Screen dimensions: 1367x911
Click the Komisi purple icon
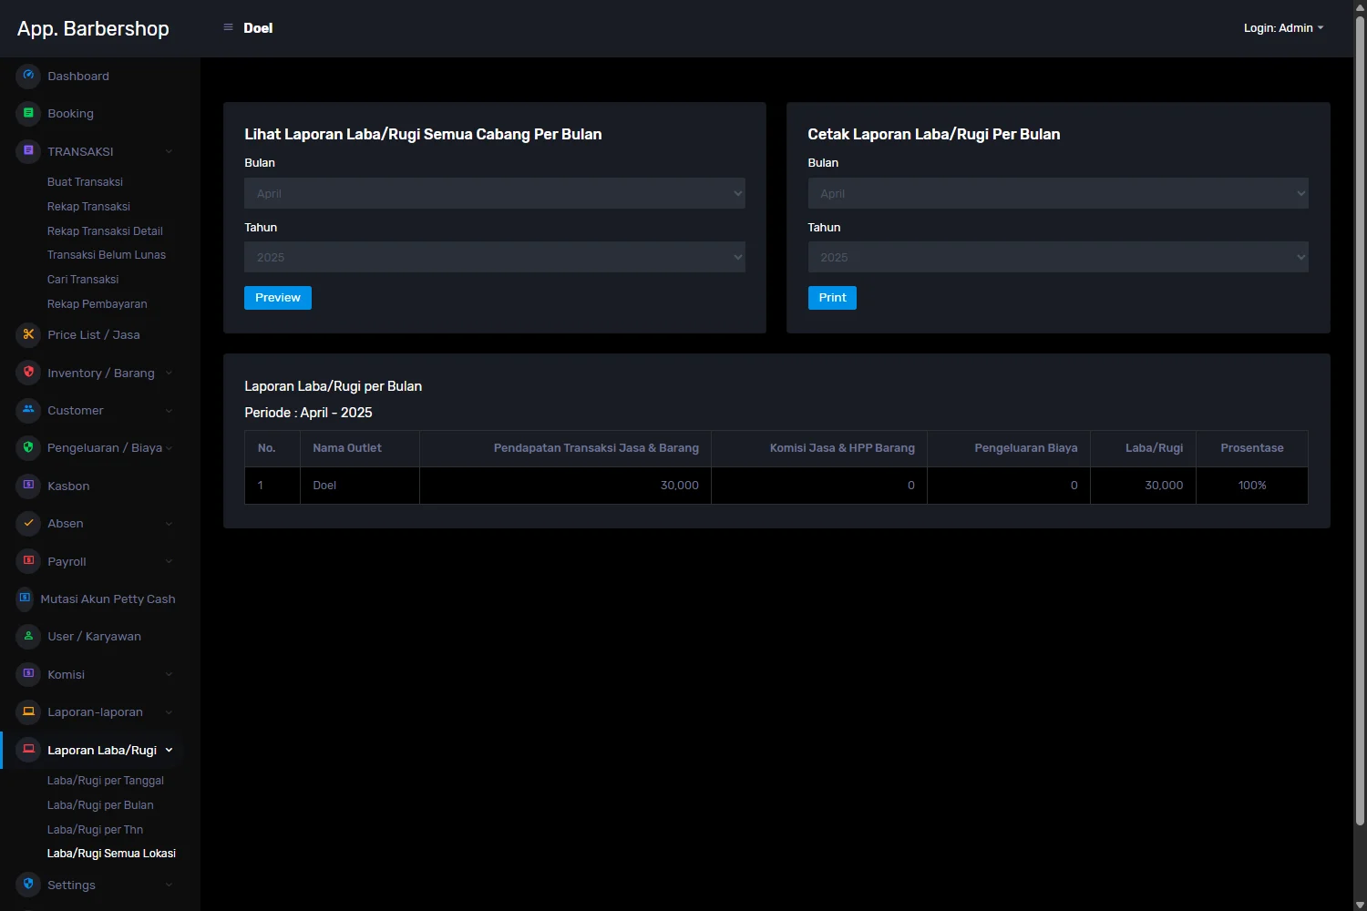click(x=28, y=674)
